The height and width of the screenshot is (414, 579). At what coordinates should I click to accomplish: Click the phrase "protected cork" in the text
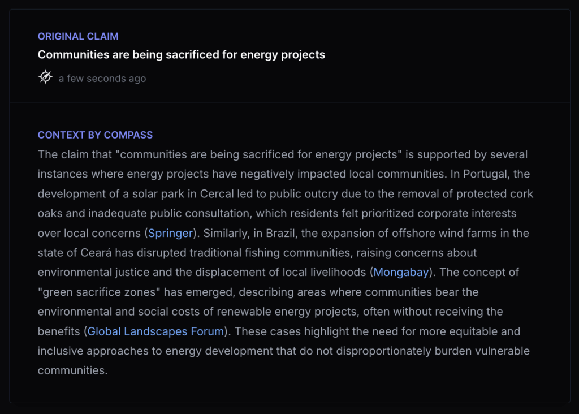(499, 193)
